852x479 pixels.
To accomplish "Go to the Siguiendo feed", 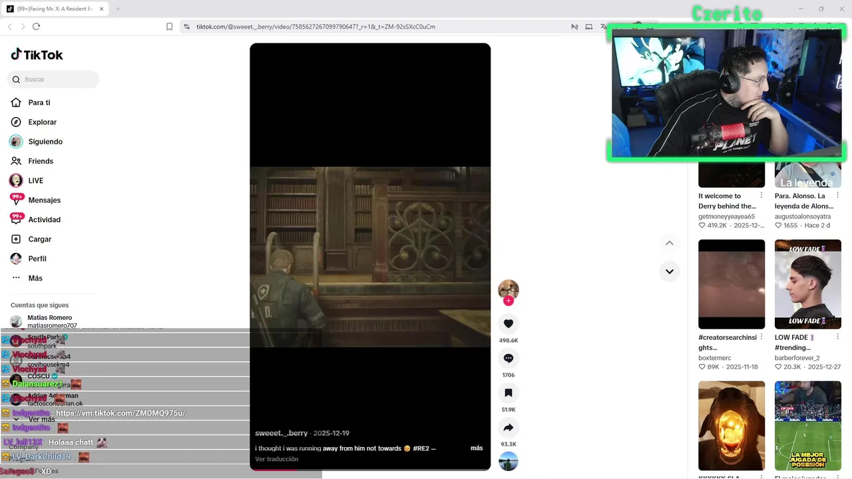I will [45, 142].
